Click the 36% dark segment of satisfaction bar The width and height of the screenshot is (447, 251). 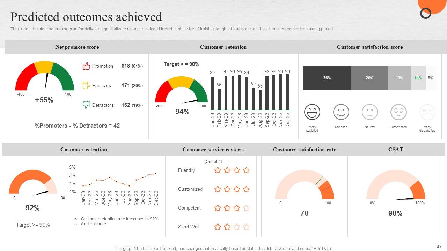coord(327,78)
